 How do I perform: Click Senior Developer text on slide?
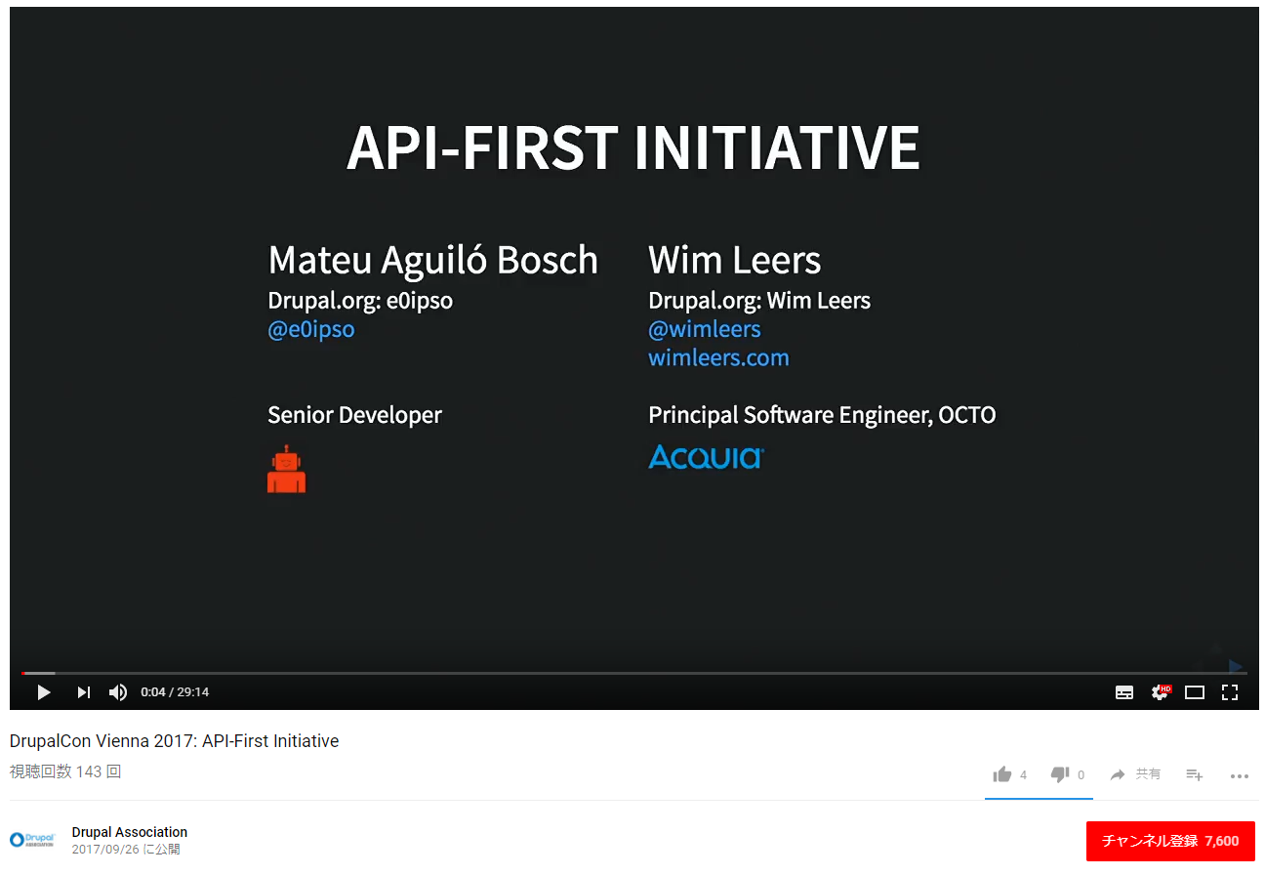coord(354,415)
